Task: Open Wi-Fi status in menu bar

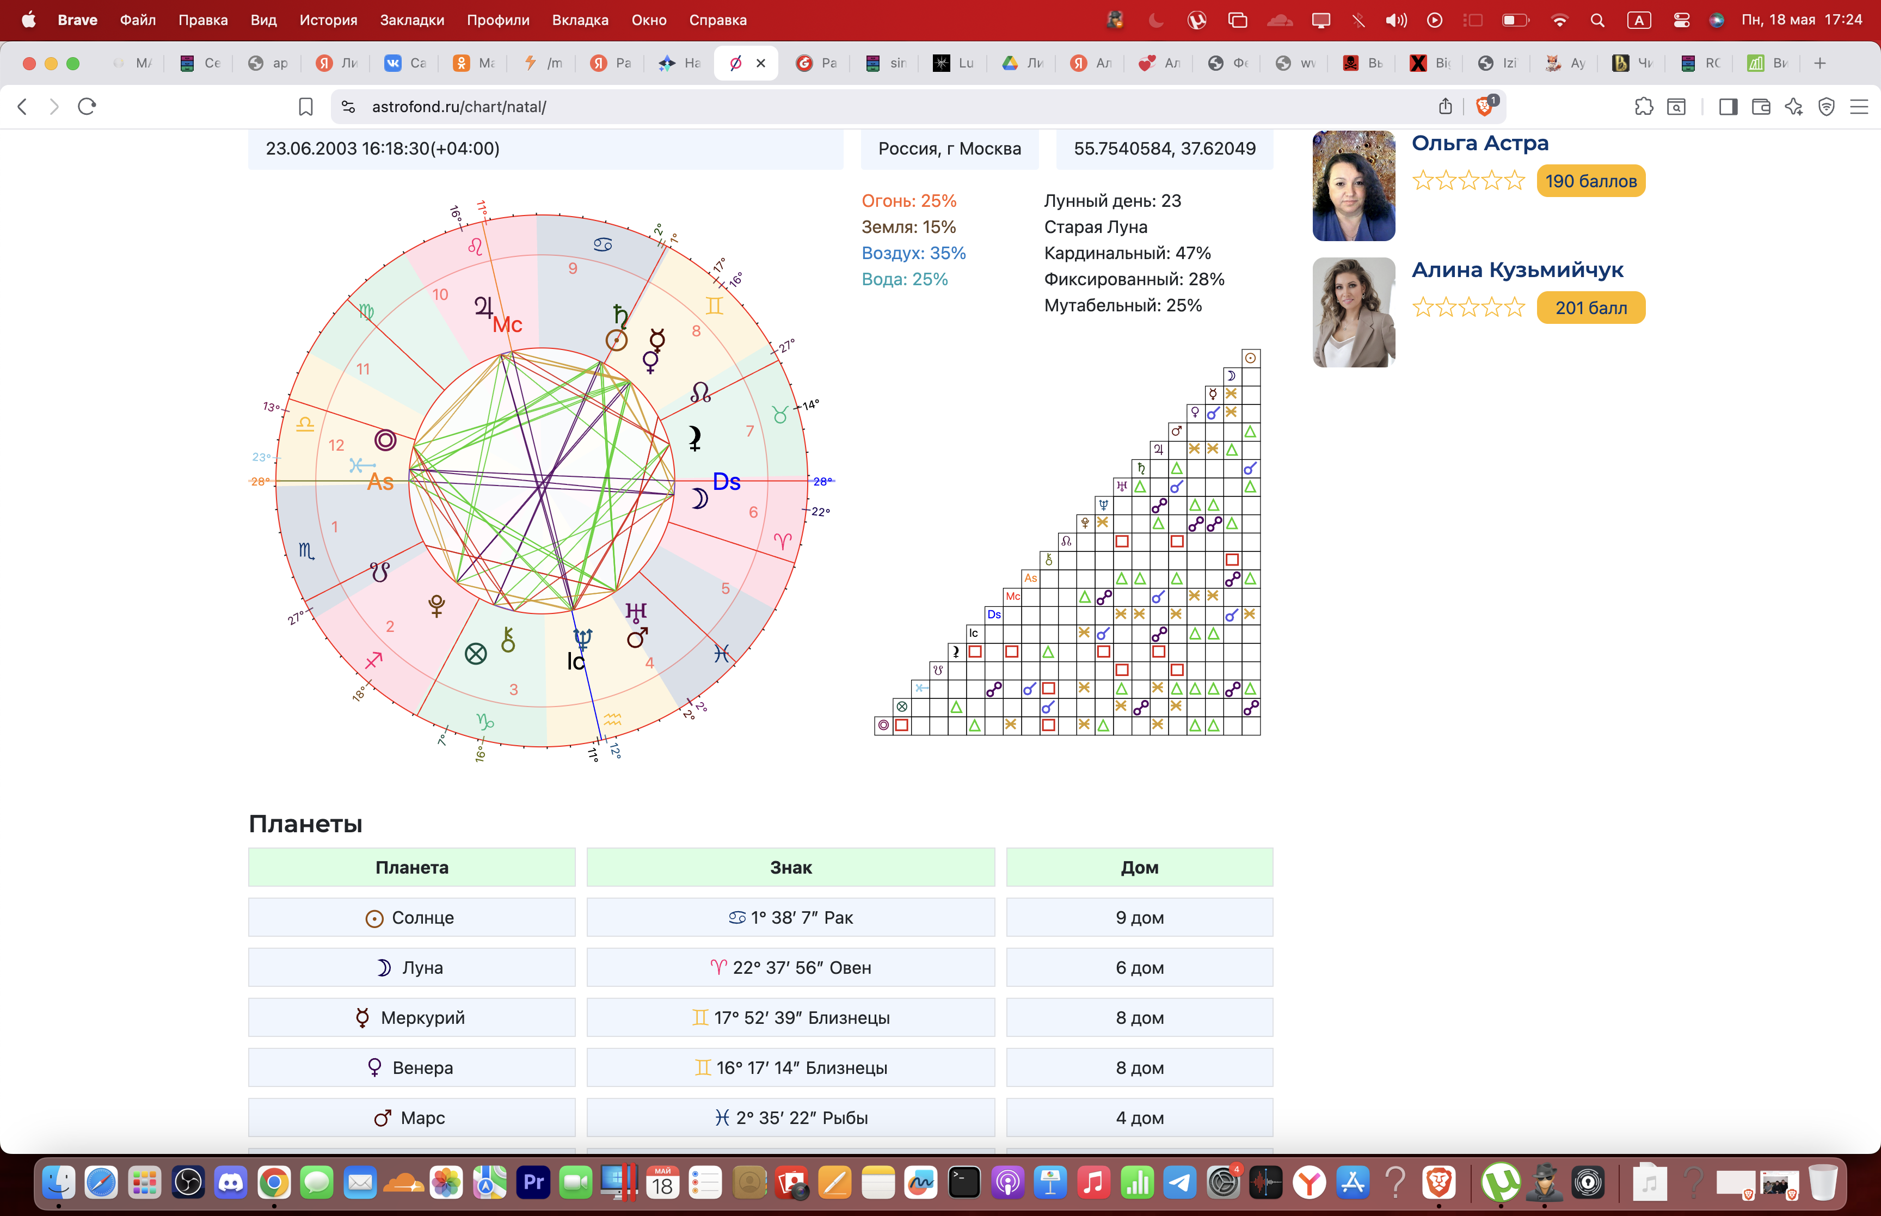Action: 1559,20
